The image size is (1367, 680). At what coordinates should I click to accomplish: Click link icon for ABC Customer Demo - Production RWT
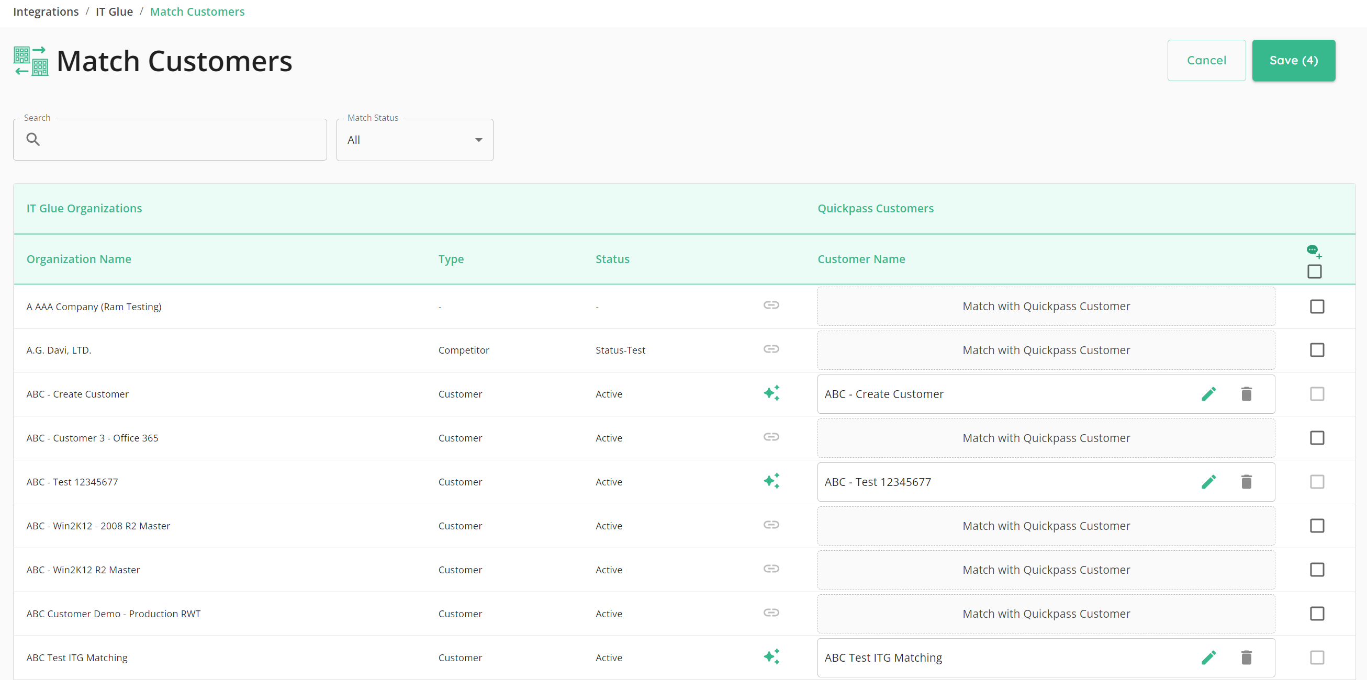tap(771, 613)
